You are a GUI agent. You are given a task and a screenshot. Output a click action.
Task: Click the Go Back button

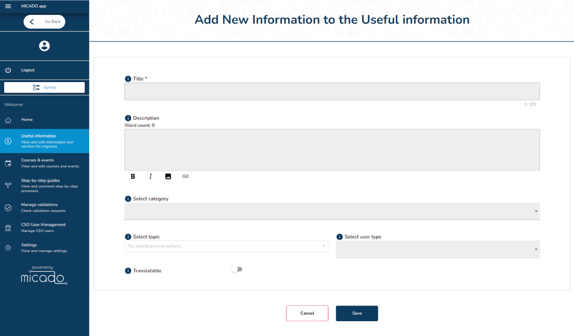pos(44,21)
